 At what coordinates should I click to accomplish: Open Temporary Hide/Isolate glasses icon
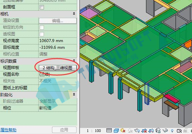click(x=165, y=130)
